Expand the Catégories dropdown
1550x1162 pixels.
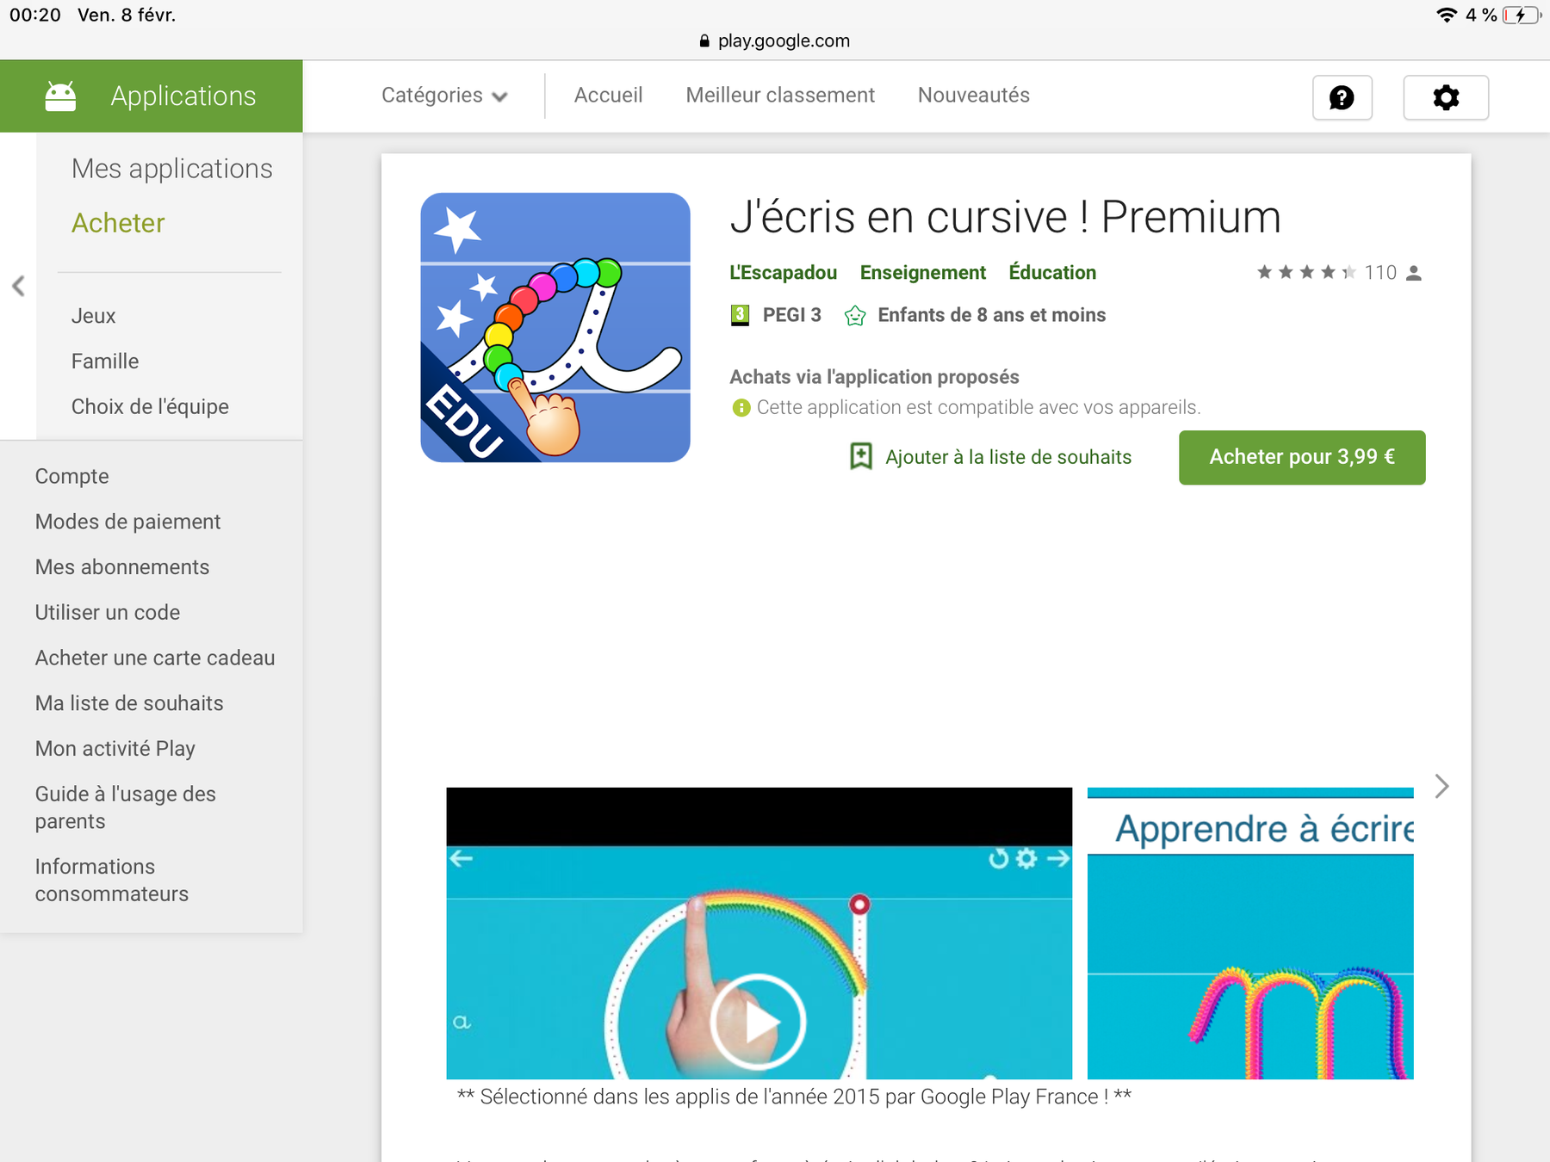444,96
